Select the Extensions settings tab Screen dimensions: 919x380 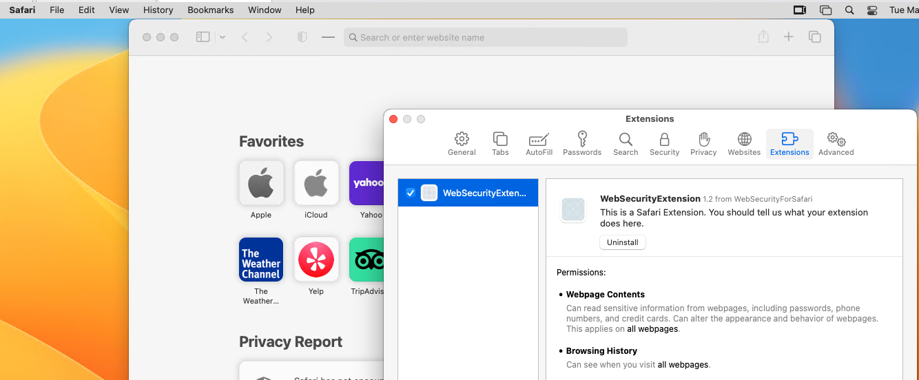tap(789, 144)
